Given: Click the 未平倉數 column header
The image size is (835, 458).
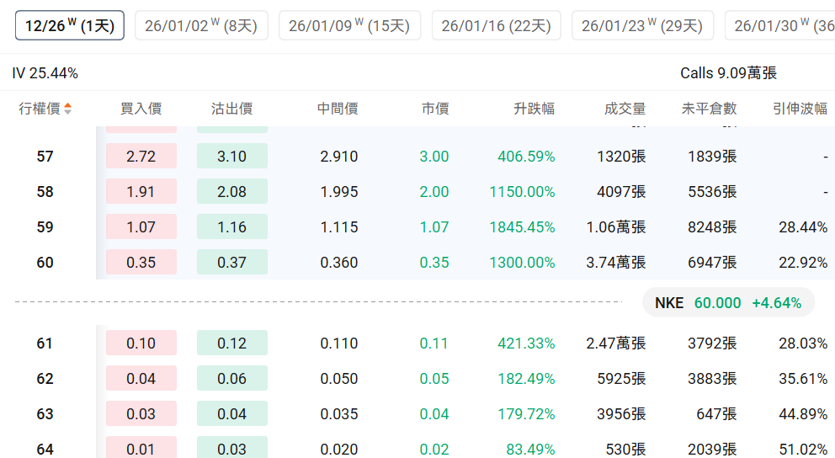Looking at the screenshot, I should point(709,109).
